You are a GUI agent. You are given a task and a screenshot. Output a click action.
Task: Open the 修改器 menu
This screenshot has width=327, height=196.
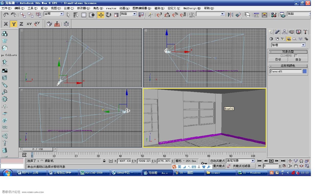point(84,8)
